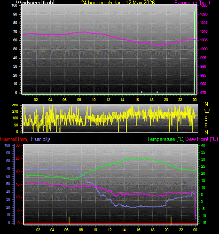Click the 12 hour label under temperature chart

point(109,230)
